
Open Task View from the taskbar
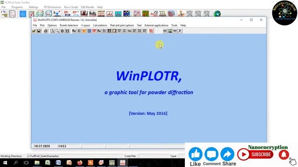[x=26, y=163]
